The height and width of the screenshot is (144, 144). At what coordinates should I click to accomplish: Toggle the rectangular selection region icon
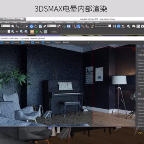click(22, 26)
